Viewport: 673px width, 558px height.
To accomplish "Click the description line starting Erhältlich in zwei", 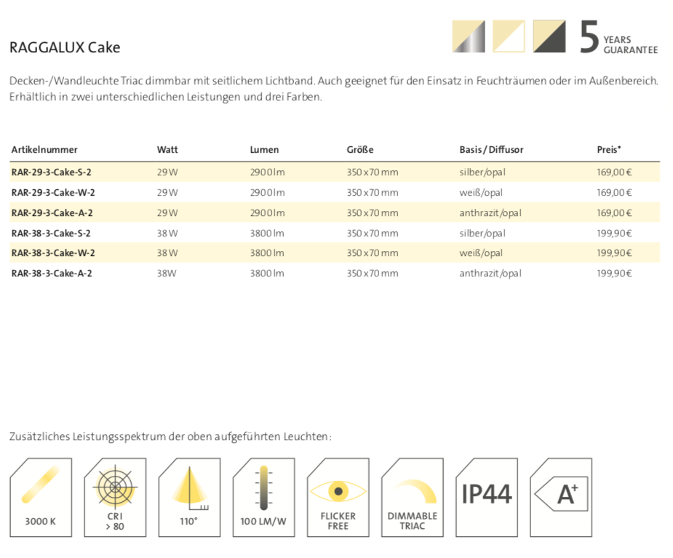I will click(x=166, y=97).
